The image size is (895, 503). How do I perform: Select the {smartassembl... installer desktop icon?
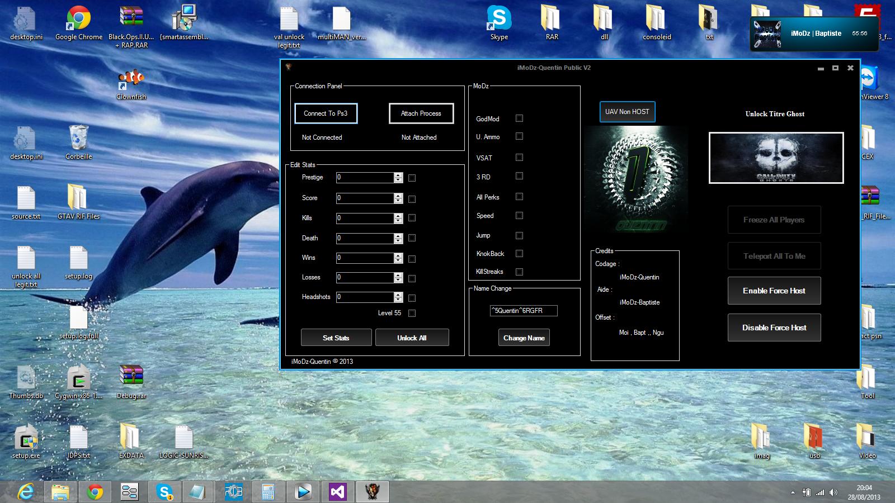tap(183, 24)
